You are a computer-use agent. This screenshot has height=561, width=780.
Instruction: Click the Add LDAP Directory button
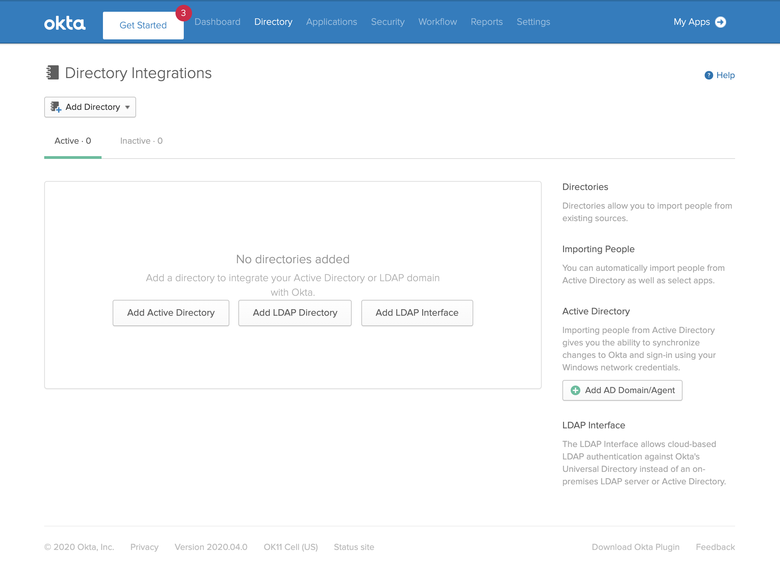tap(295, 313)
